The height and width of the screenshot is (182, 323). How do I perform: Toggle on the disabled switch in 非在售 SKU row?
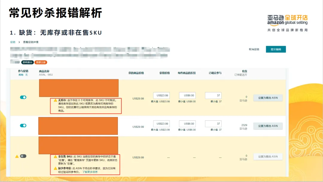[x=23, y=156]
